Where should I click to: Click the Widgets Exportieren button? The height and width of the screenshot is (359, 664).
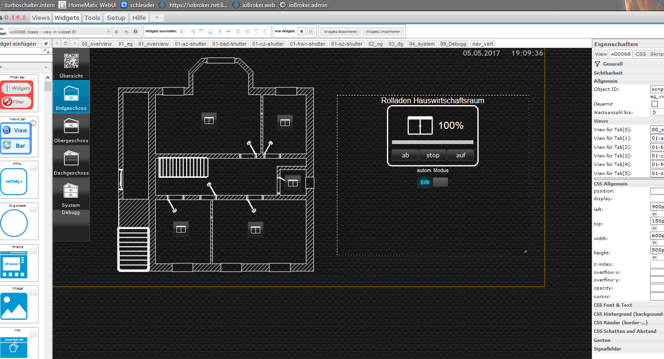coord(340,32)
